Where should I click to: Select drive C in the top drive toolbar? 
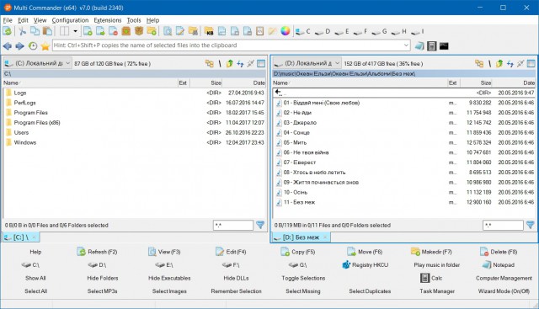(303, 32)
